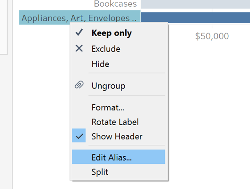Click the Keep only checkmark icon
Viewport: 250px width, 189px height.
79,32
